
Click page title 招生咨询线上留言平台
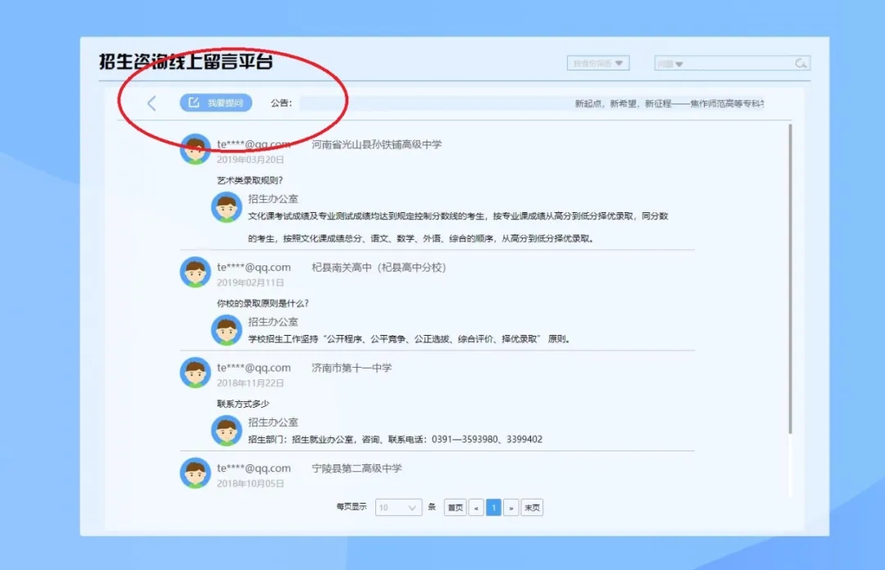[186, 61]
